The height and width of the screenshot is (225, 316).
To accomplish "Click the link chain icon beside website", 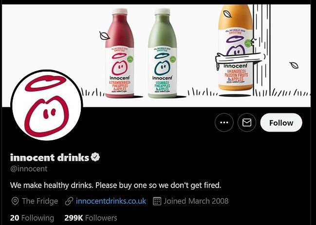I will pos(69,201).
